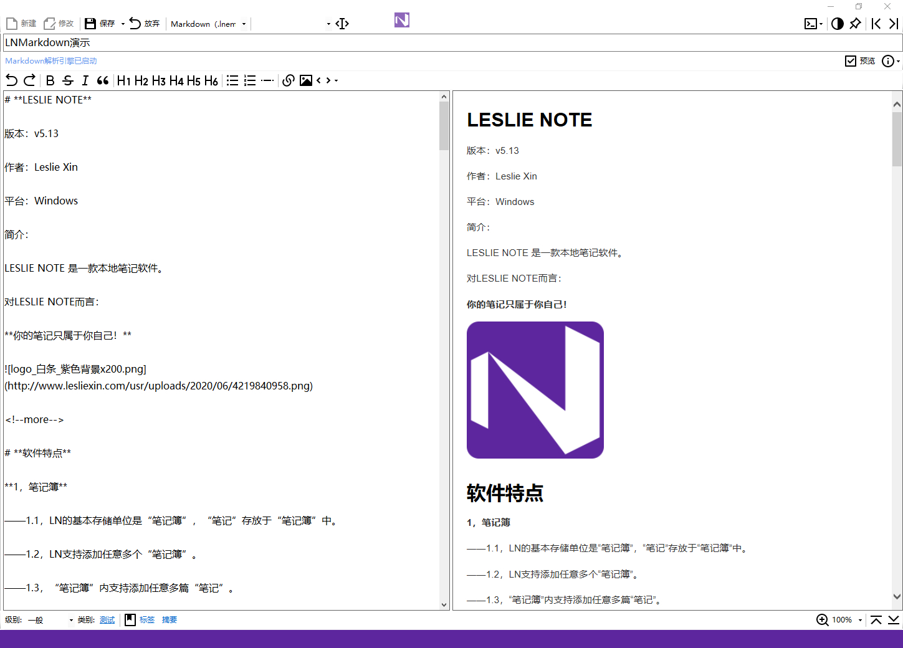Redo the last edit

(29, 80)
